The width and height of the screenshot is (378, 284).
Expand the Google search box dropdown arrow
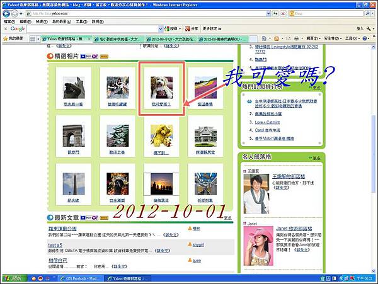pos(161,29)
